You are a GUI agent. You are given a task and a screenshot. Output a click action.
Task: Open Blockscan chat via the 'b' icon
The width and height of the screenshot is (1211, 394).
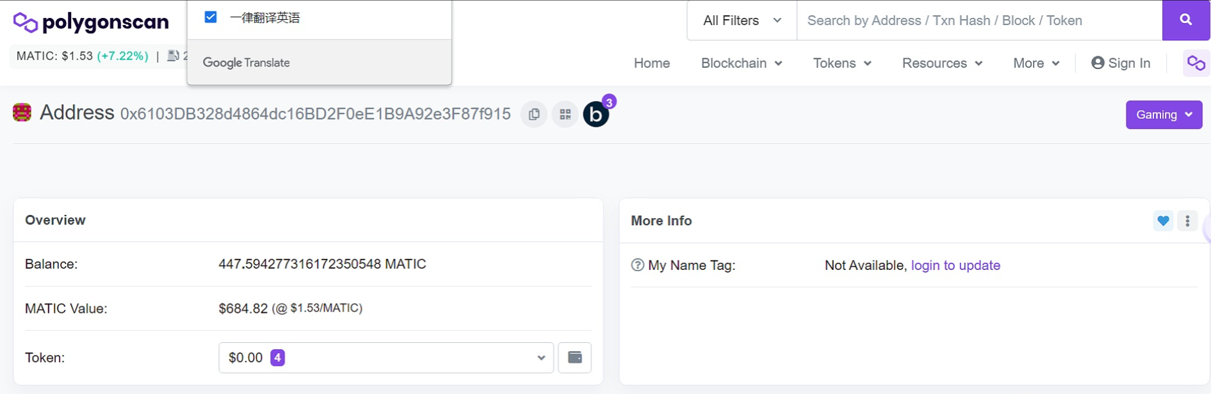[595, 114]
